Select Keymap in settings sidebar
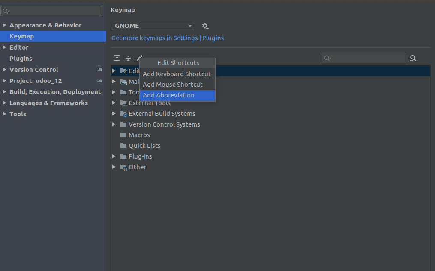435x271 pixels. click(x=53, y=36)
